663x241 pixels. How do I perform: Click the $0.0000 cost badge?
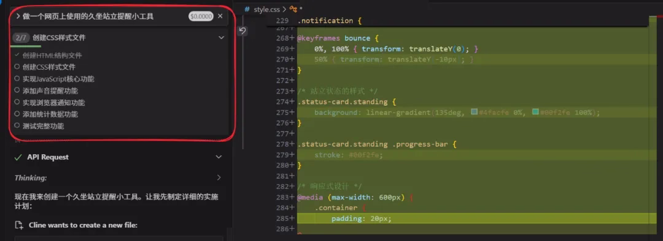(x=201, y=17)
